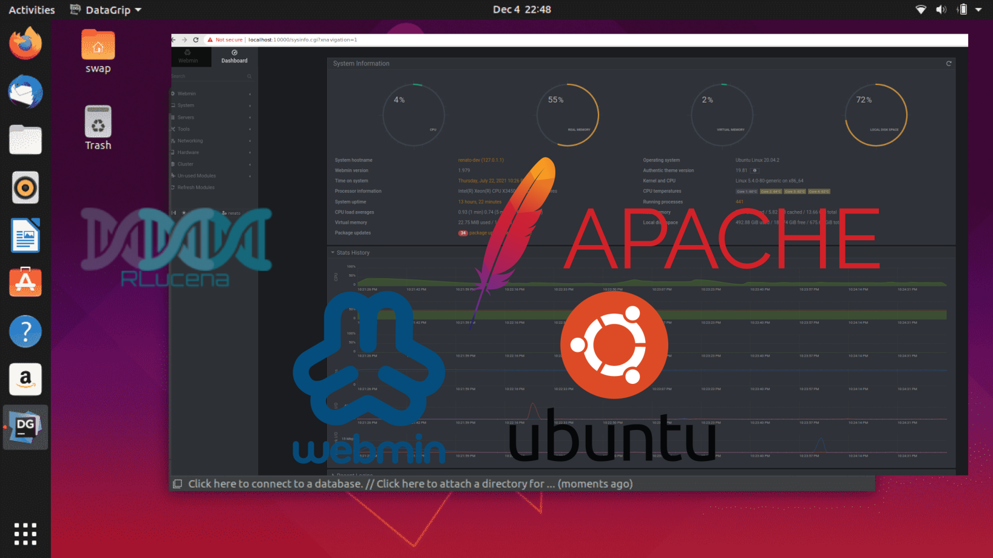Open Wi-Fi network indicator in top bar
The height and width of the screenshot is (558, 993).
[921, 10]
